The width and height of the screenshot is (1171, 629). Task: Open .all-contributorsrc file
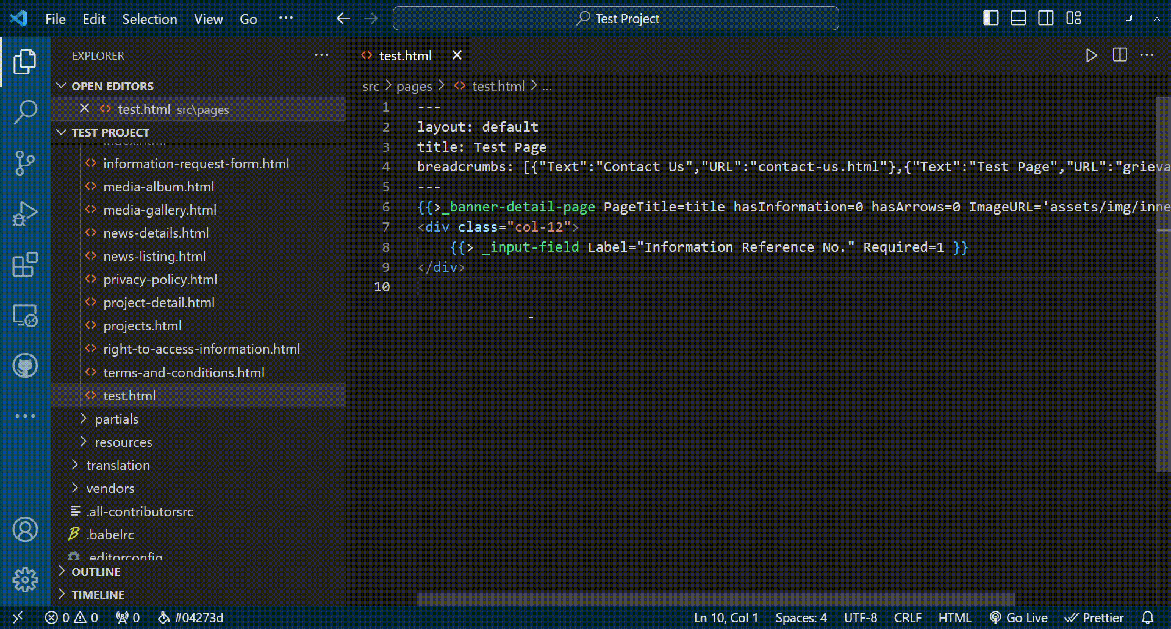pos(199,511)
